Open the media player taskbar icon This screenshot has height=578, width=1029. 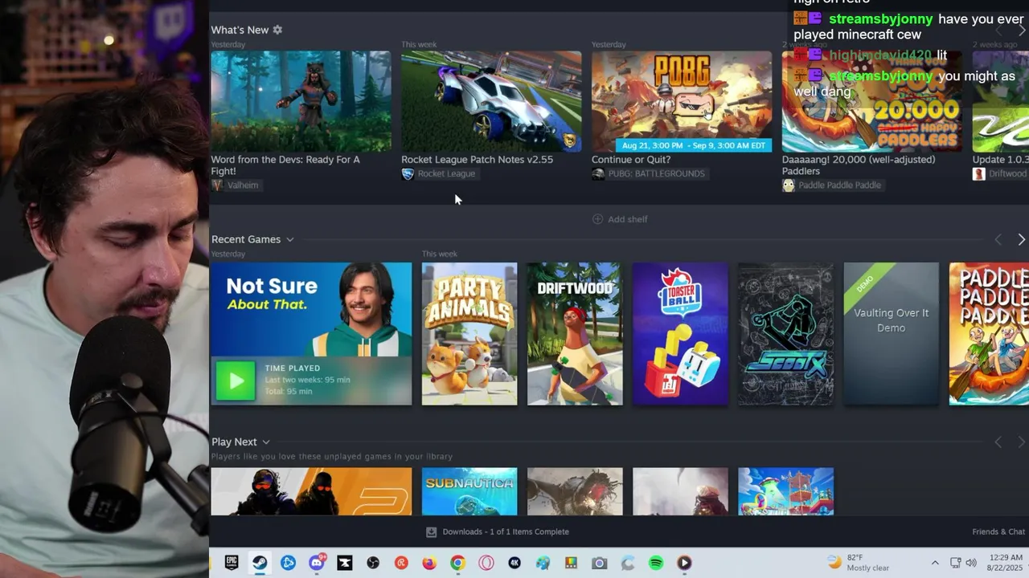pyautogui.click(x=684, y=563)
